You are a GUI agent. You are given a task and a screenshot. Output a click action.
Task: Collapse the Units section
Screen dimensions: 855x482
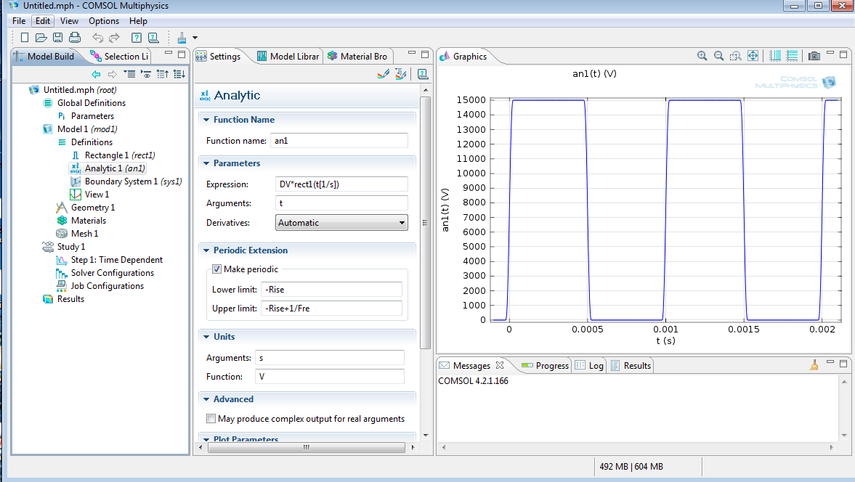pos(206,337)
